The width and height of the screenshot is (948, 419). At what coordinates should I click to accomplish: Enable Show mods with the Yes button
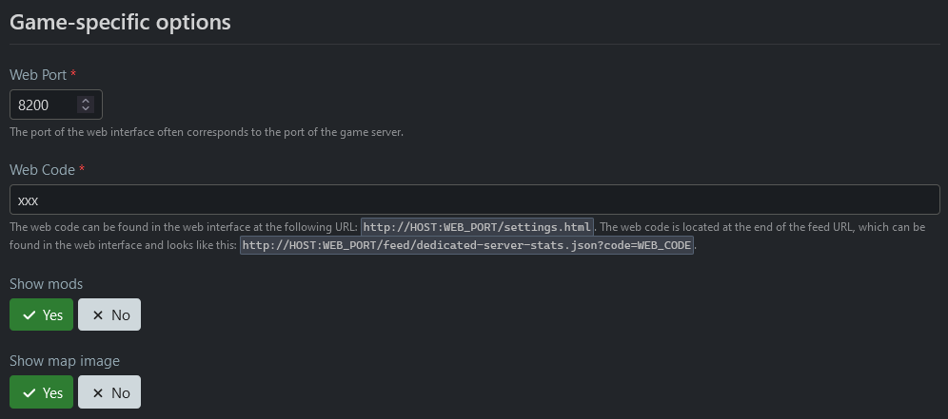tap(41, 315)
